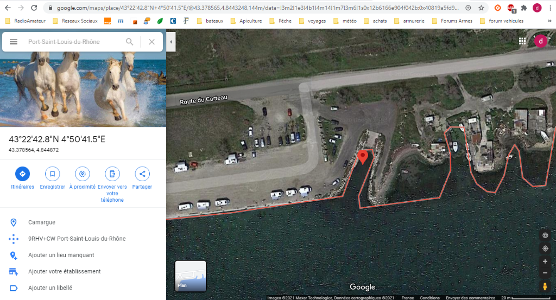Image resolution: width=556 pixels, height=300 pixels.
Task: Click the Itinéraires directions button
Action: tap(22, 174)
